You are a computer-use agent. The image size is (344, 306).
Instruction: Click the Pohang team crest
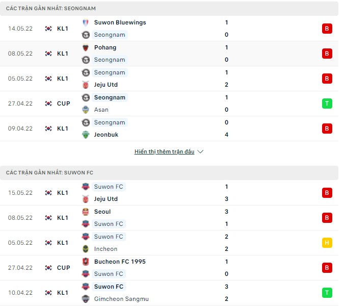tap(86, 47)
